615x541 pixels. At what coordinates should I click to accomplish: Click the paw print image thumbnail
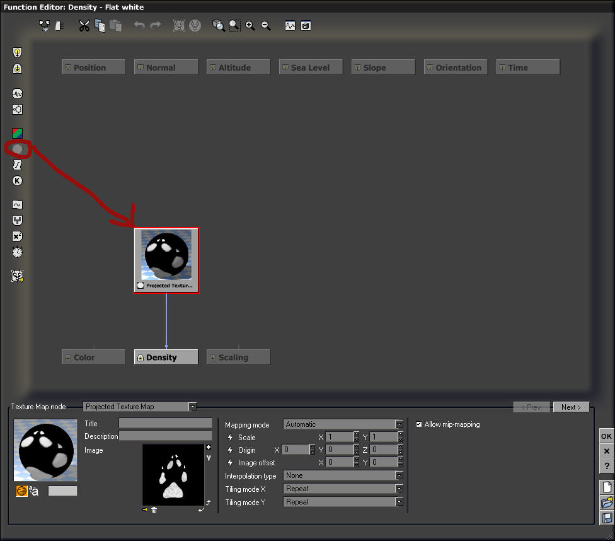(173, 475)
